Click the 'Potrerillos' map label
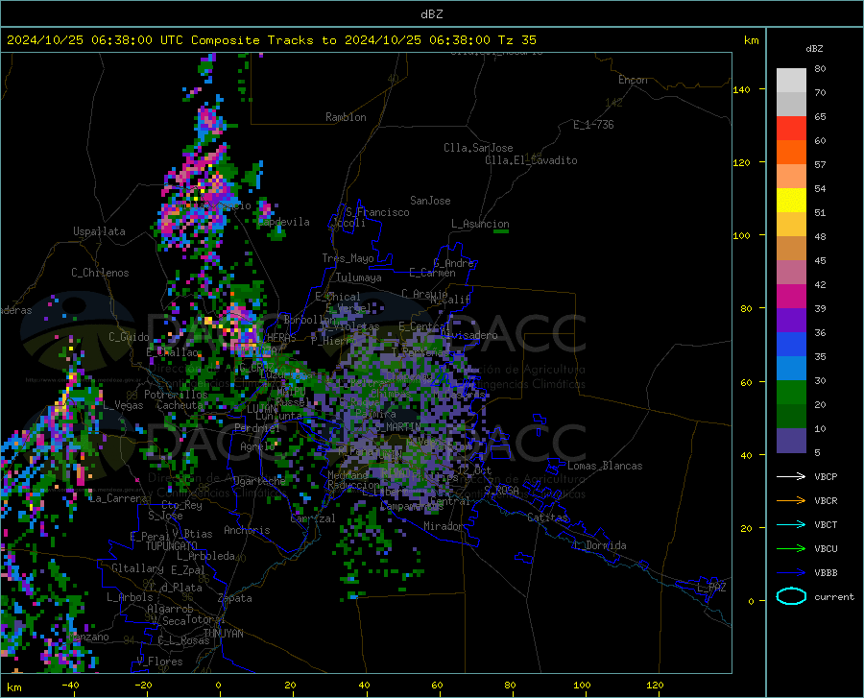 [176, 395]
